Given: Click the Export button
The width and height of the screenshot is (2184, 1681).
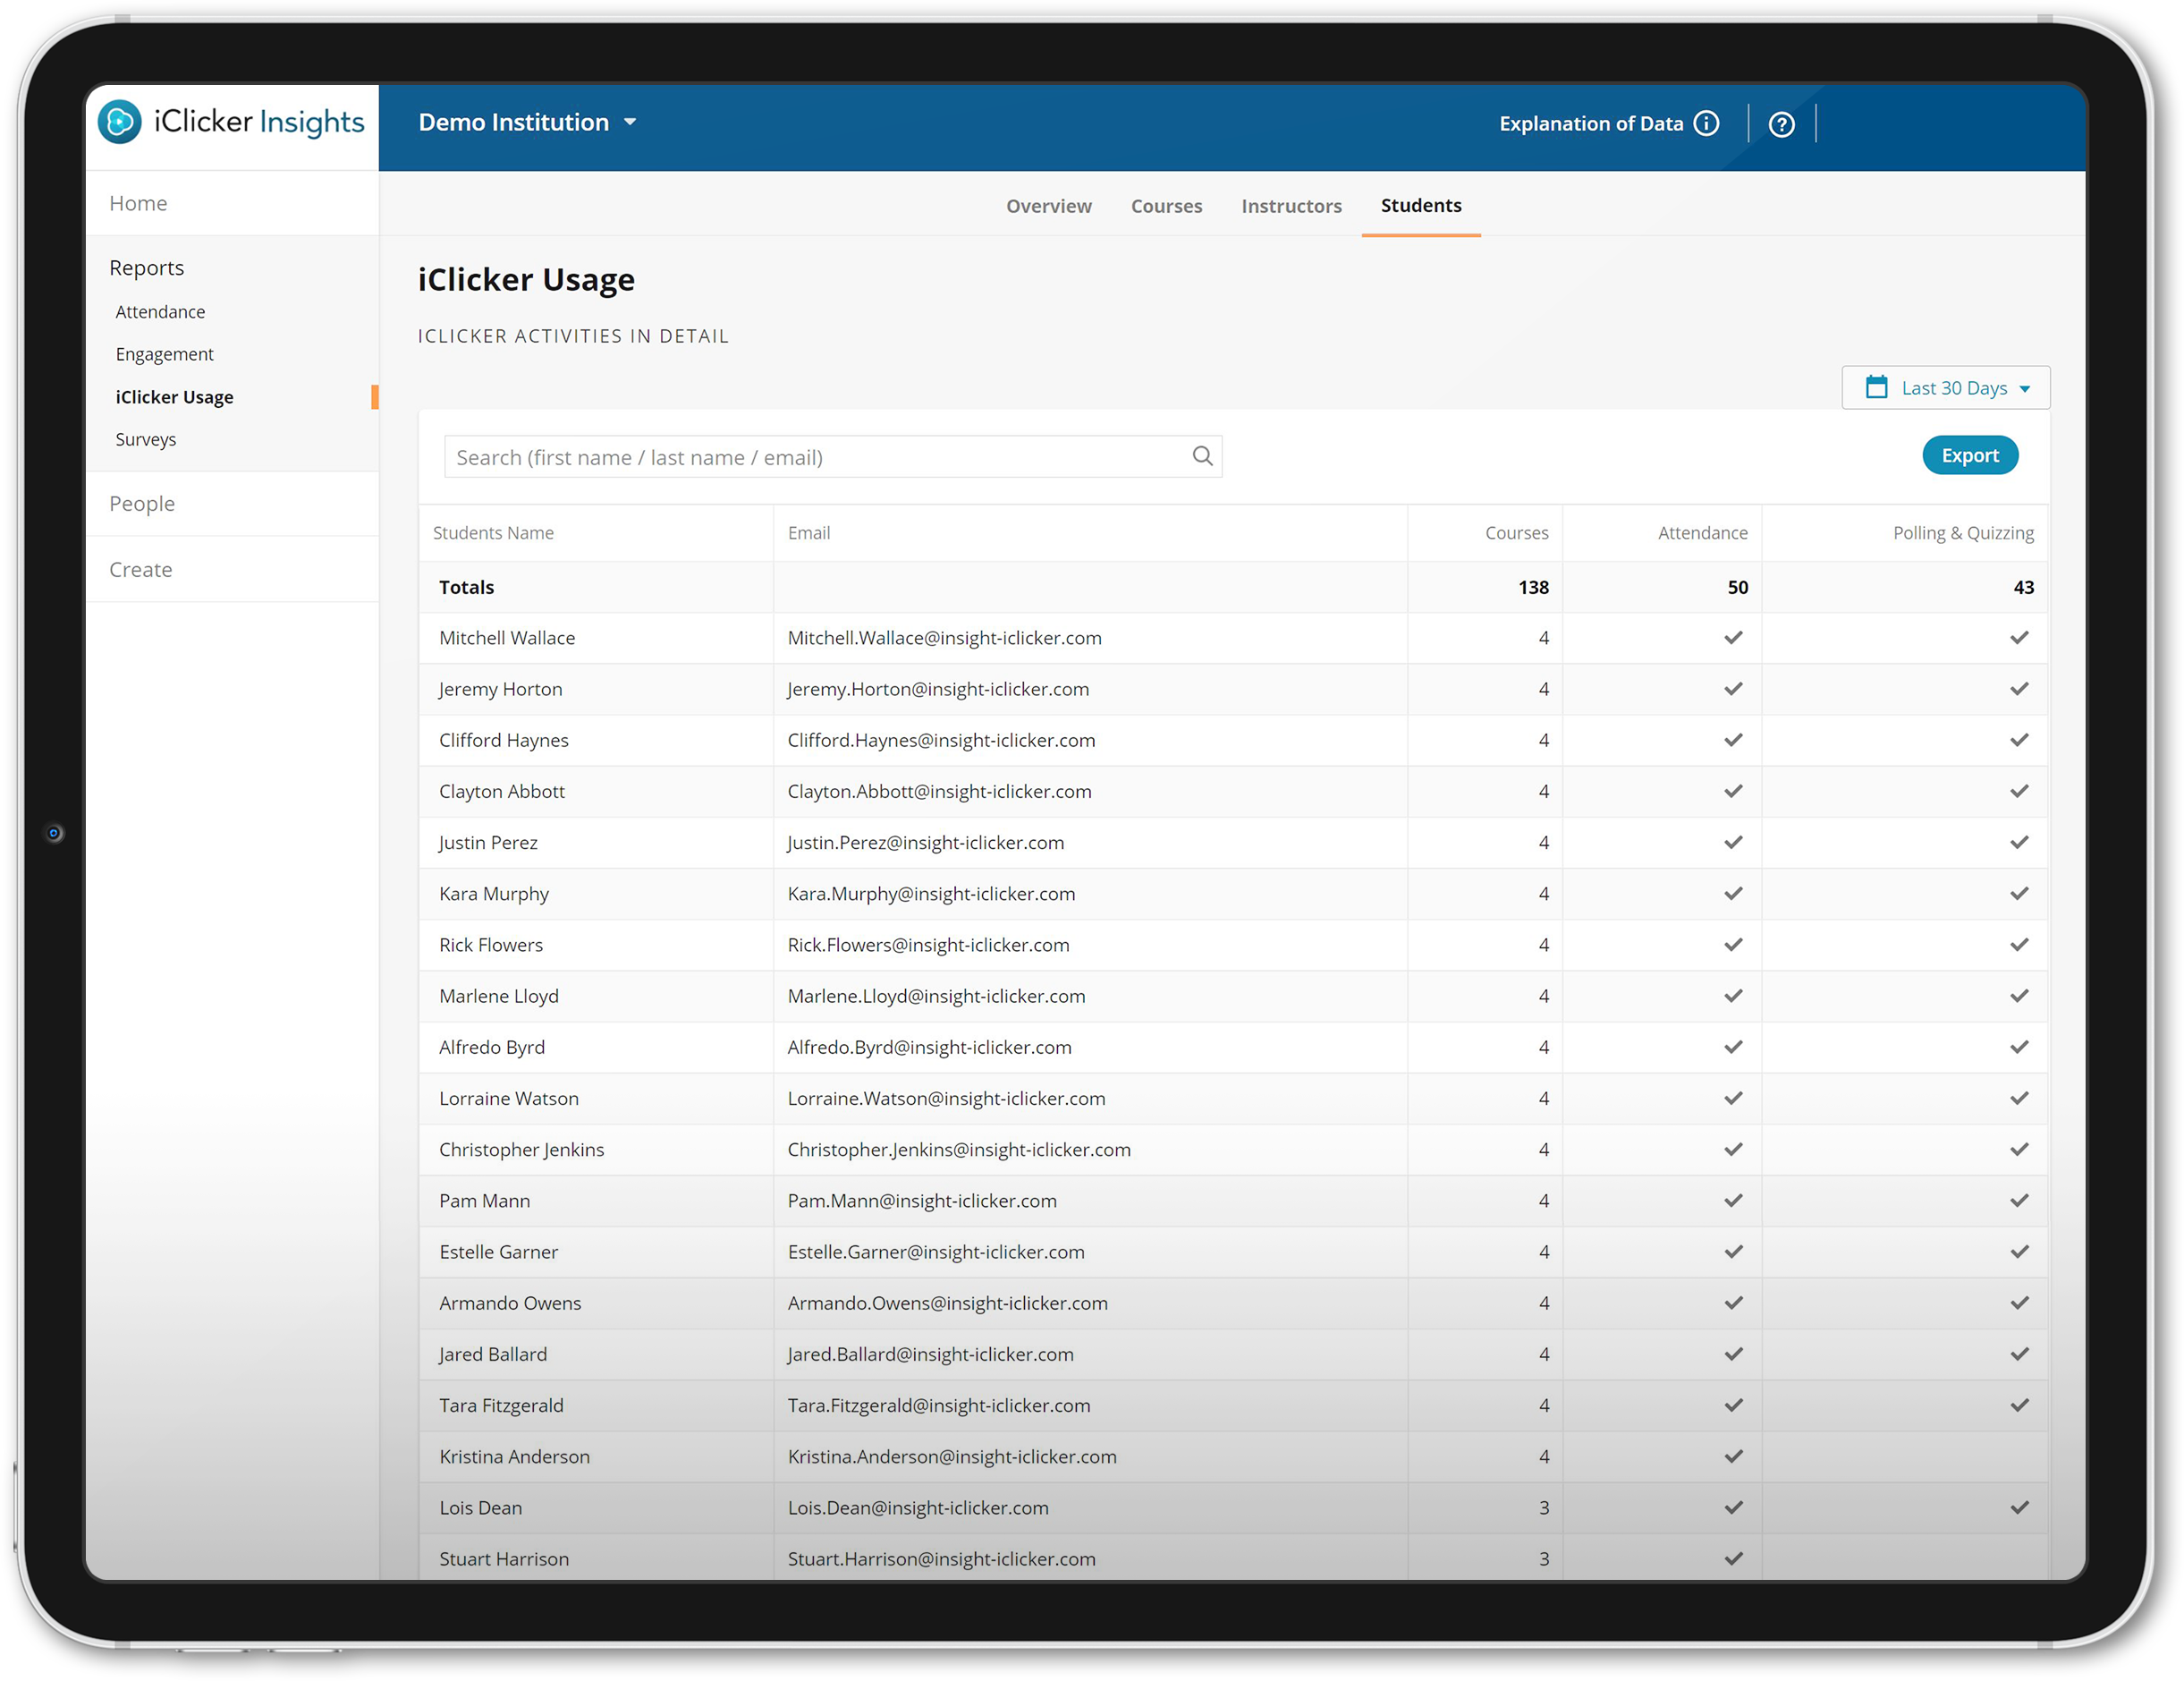Looking at the screenshot, I should (x=1970, y=455).
